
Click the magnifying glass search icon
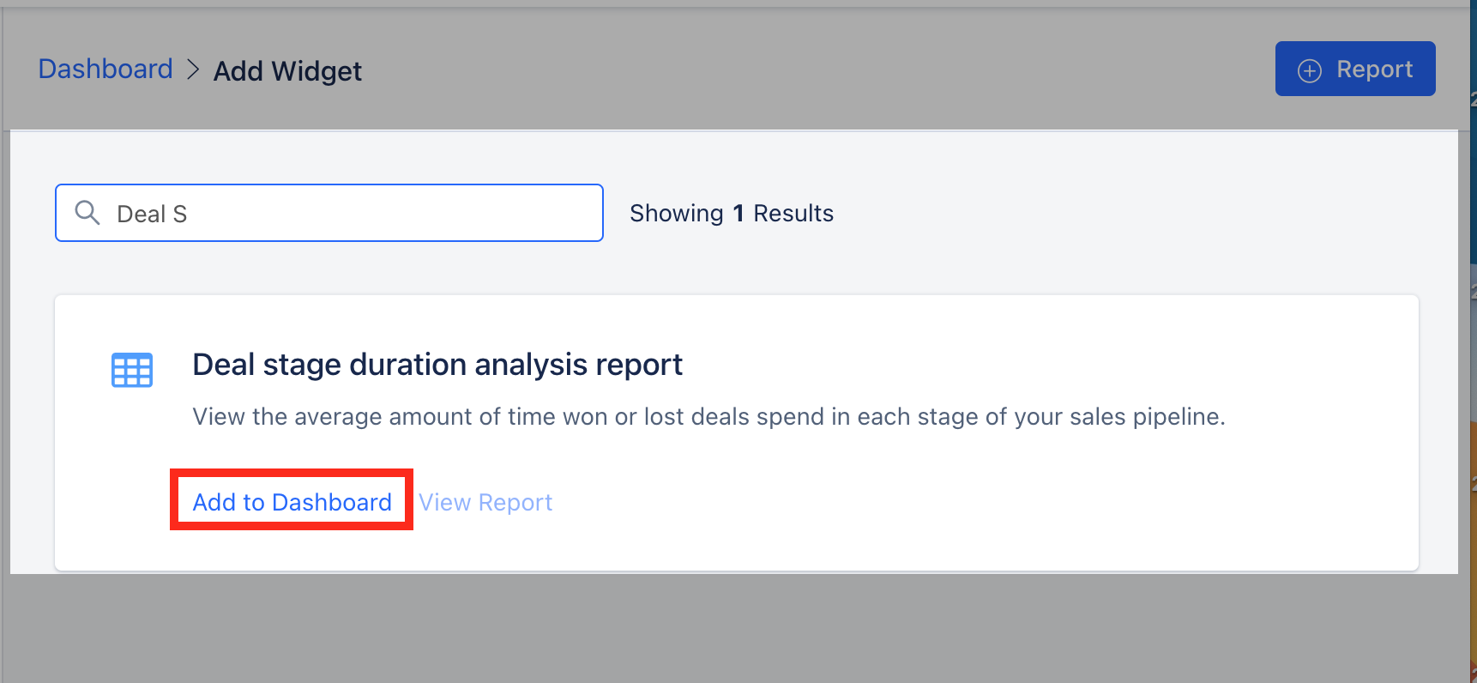pyautogui.click(x=87, y=212)
